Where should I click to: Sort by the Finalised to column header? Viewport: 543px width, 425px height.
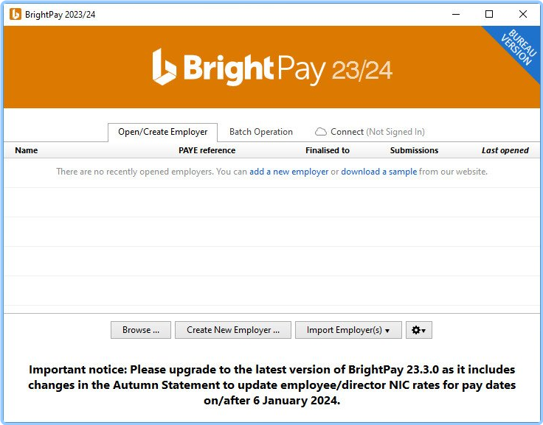(328, 150)
